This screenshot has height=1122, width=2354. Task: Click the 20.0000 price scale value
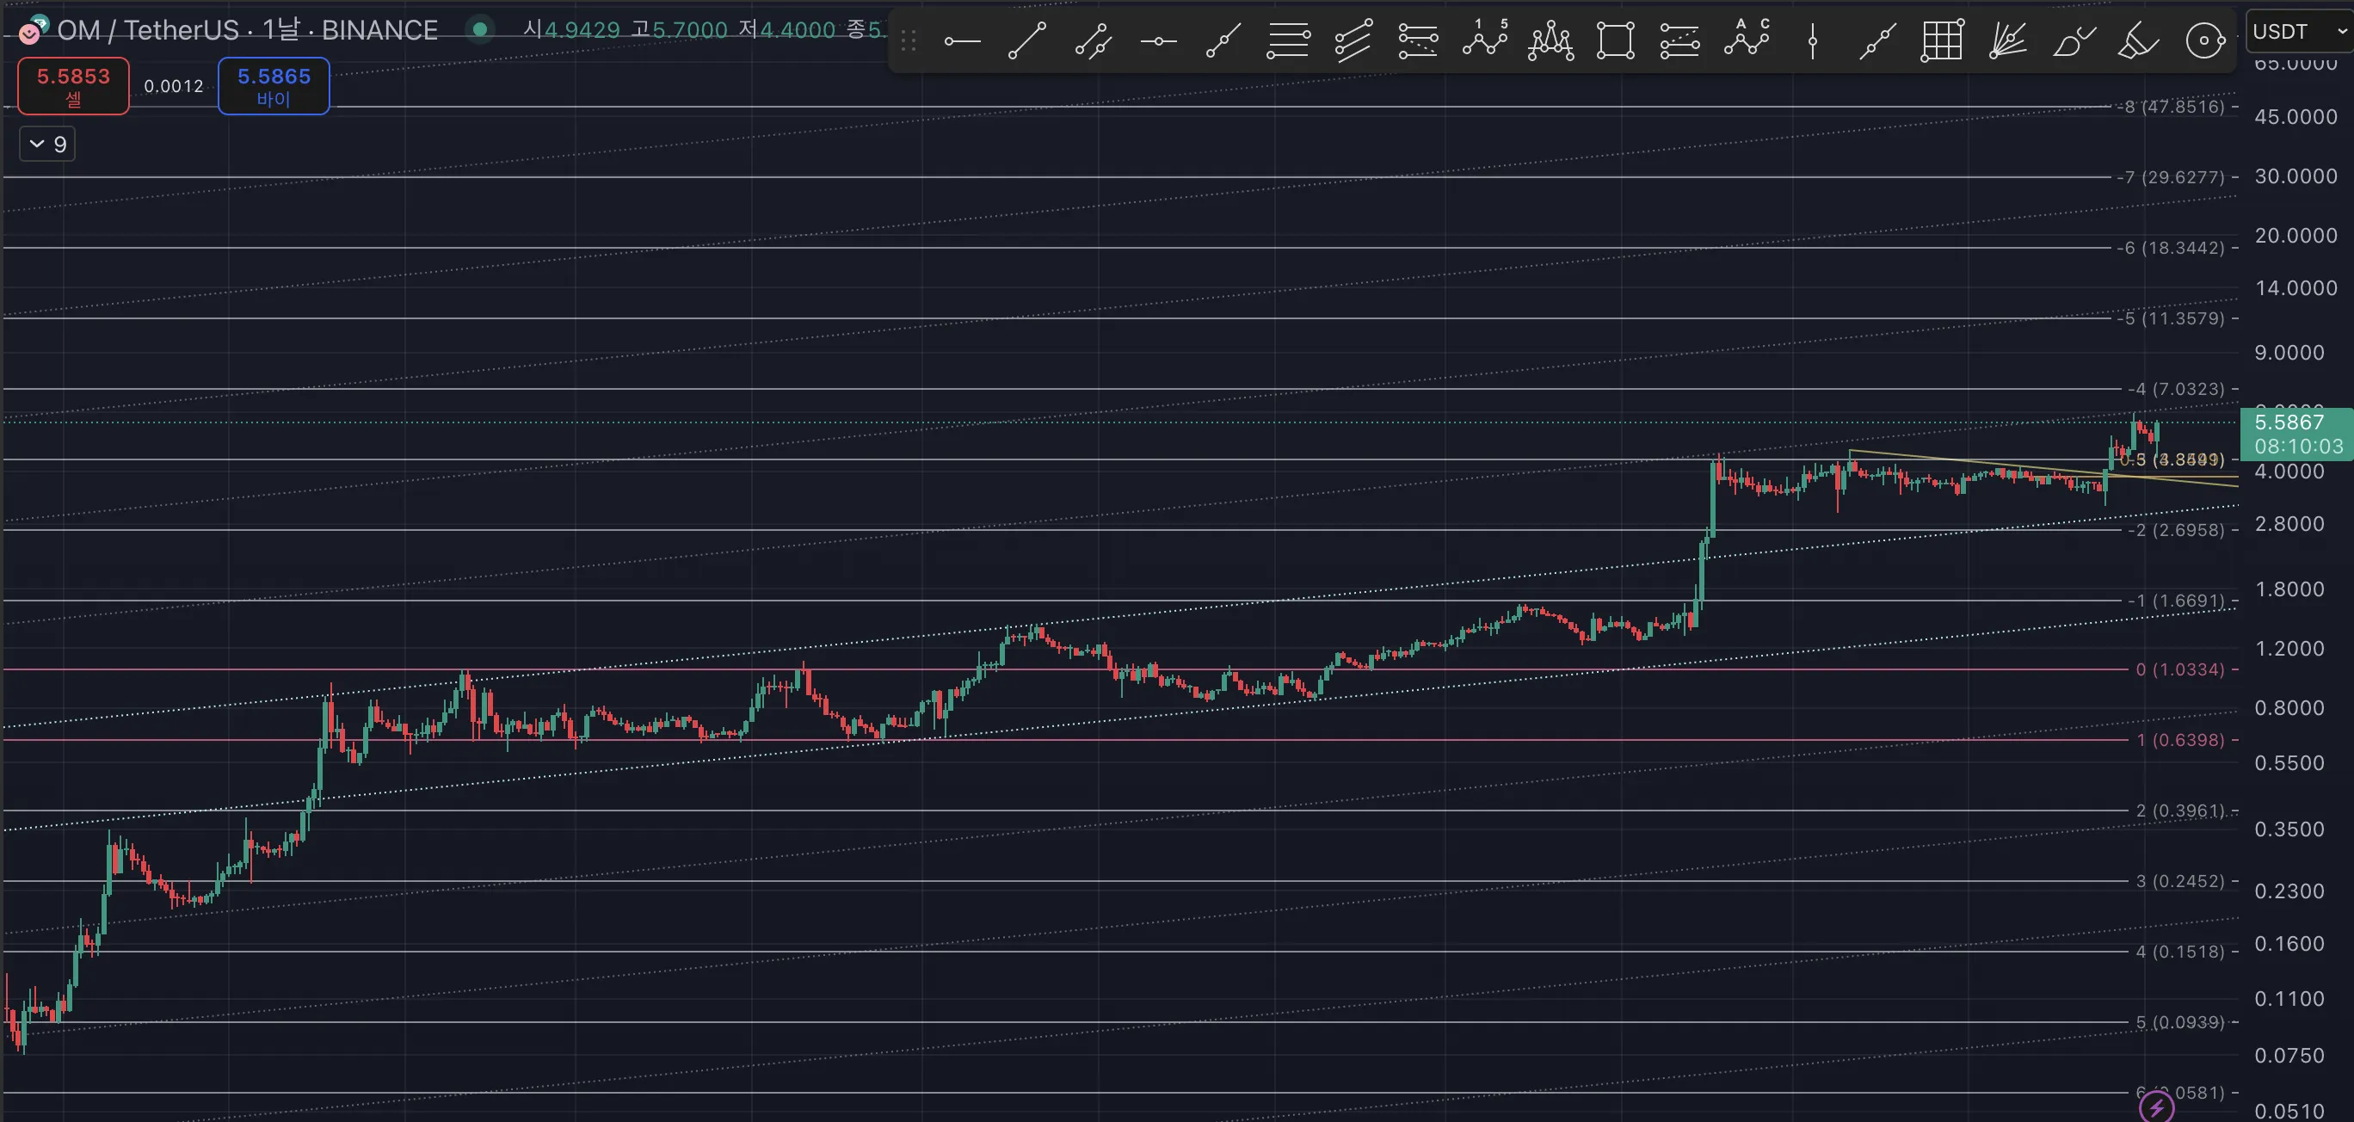(2295, 235)
